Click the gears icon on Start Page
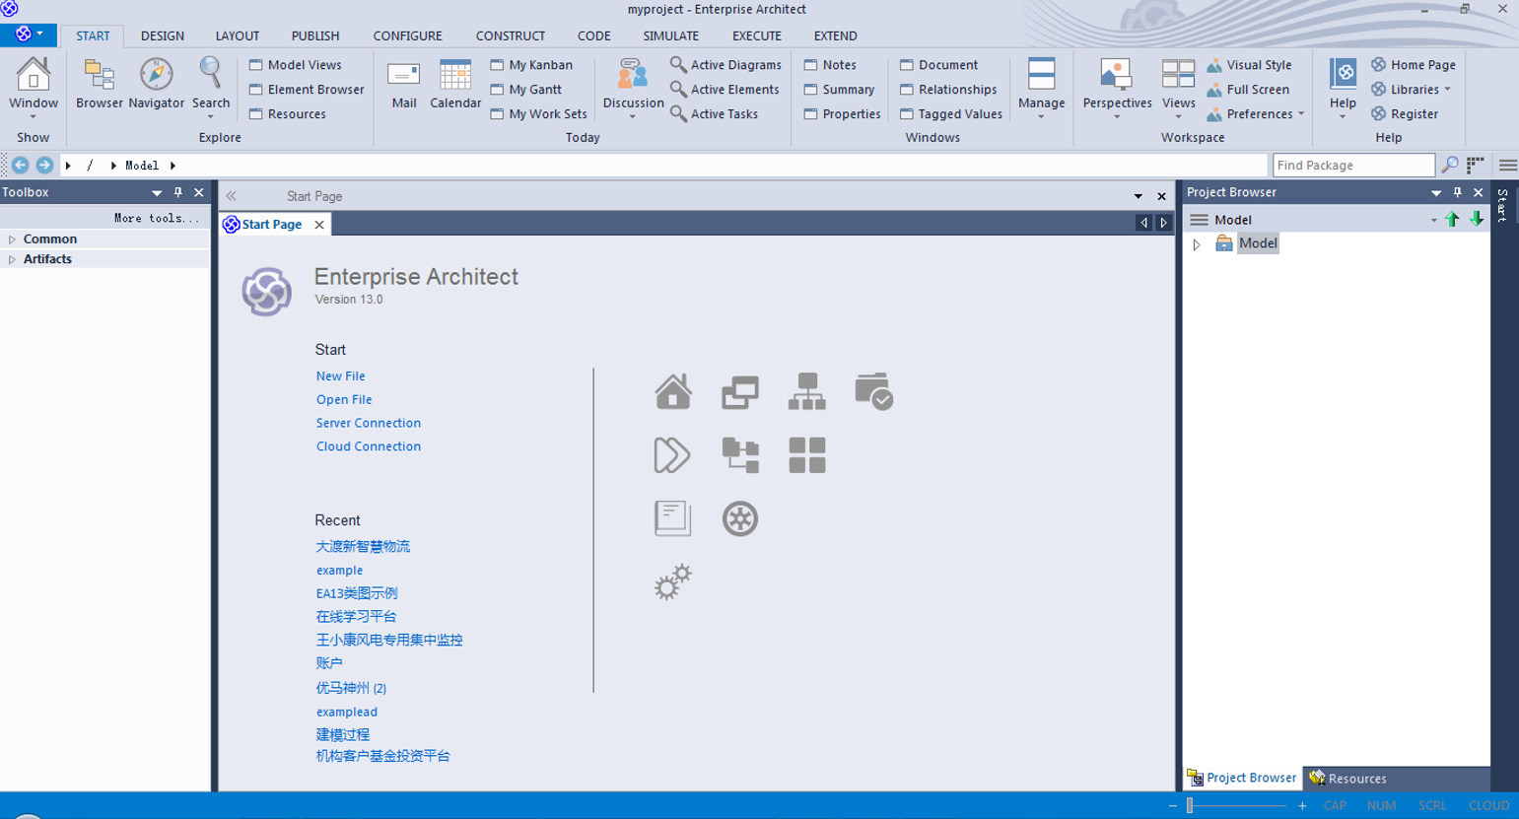This screenshot has width=1519, height=819. pos(673,582)
